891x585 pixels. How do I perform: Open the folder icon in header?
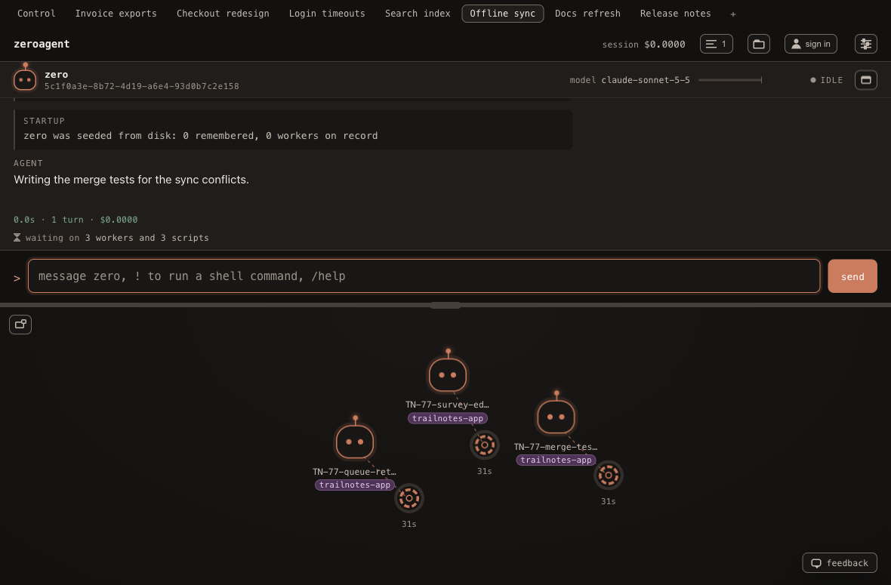point(759,44)
